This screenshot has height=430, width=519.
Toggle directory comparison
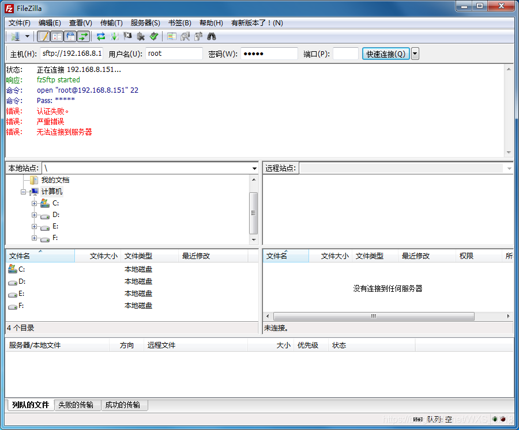(185, 36)
